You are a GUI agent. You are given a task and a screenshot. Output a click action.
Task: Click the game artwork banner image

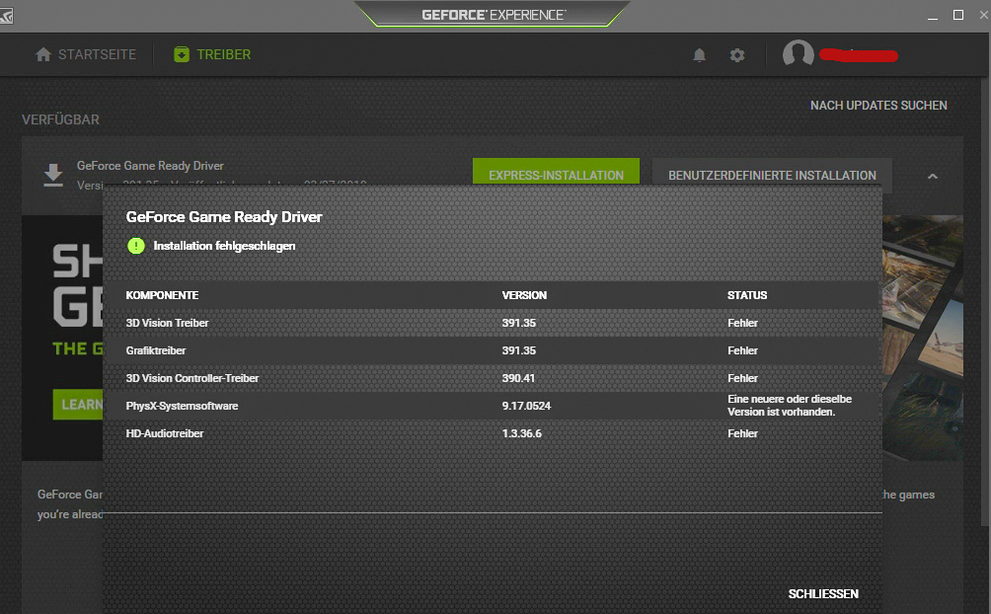923,338
